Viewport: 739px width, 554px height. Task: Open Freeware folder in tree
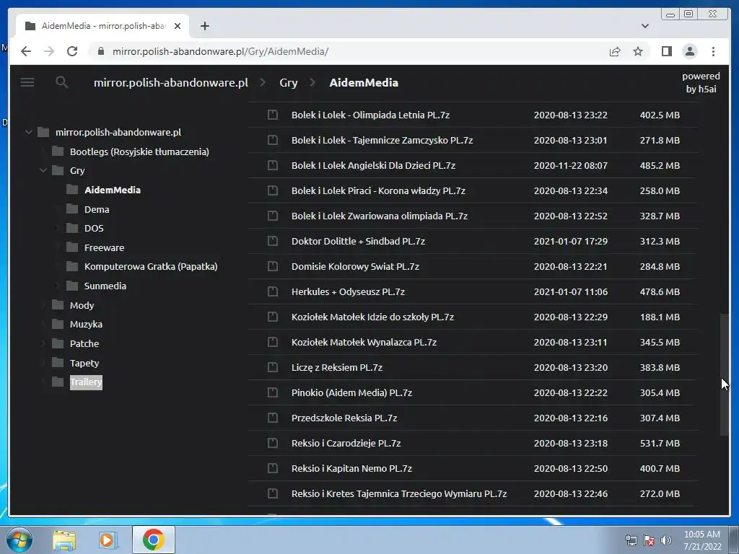click(104, 247)
